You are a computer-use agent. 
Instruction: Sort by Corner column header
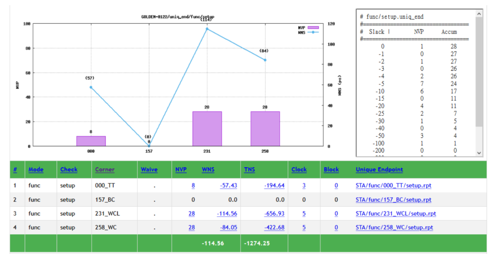click(x=105, y=169)
